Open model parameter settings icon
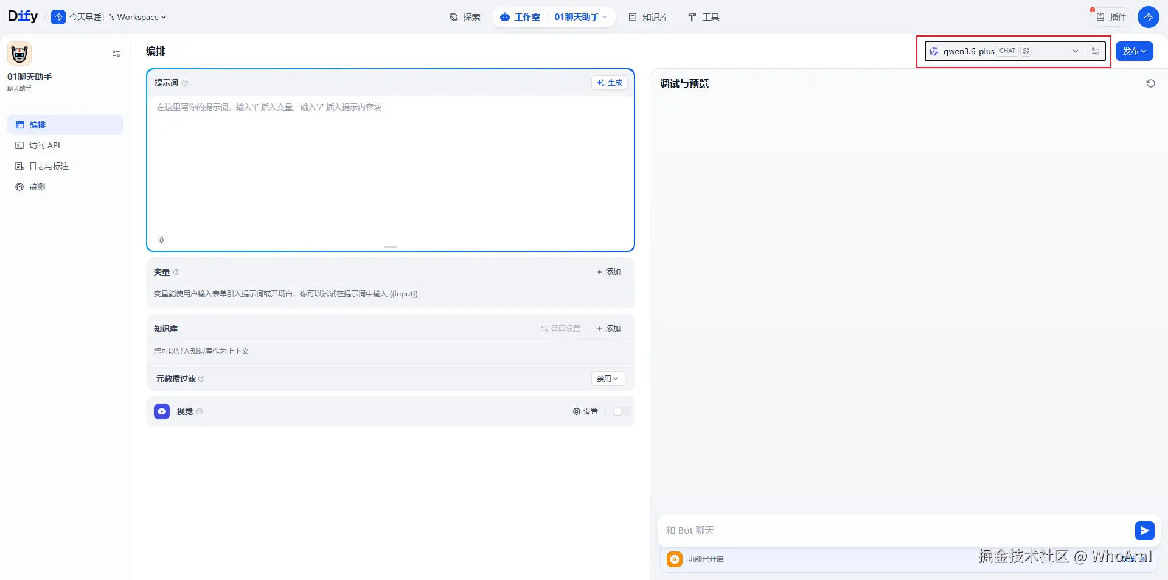The height and width of the screenshot is (580, 1168). (1096, 51)
